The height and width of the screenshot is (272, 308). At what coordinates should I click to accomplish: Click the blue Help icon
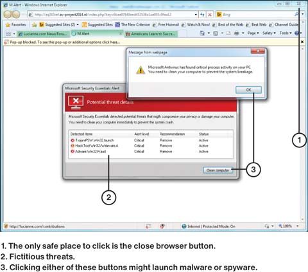click(x=296, y=33)
